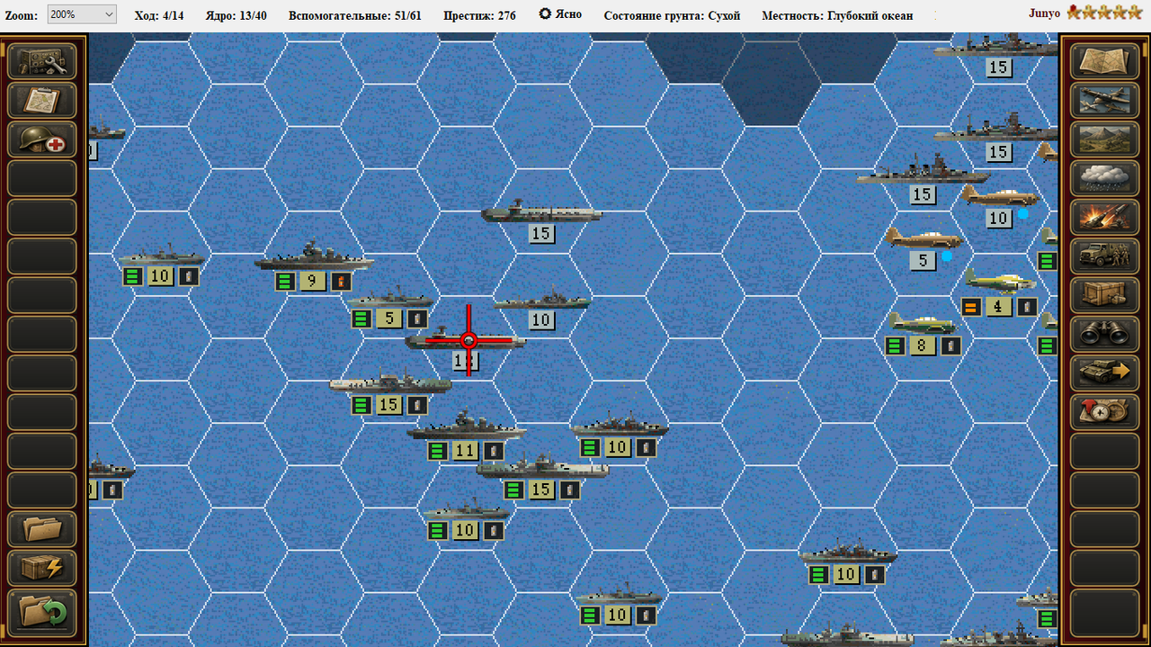Select the cruiser with strength 11

[465, 427]
